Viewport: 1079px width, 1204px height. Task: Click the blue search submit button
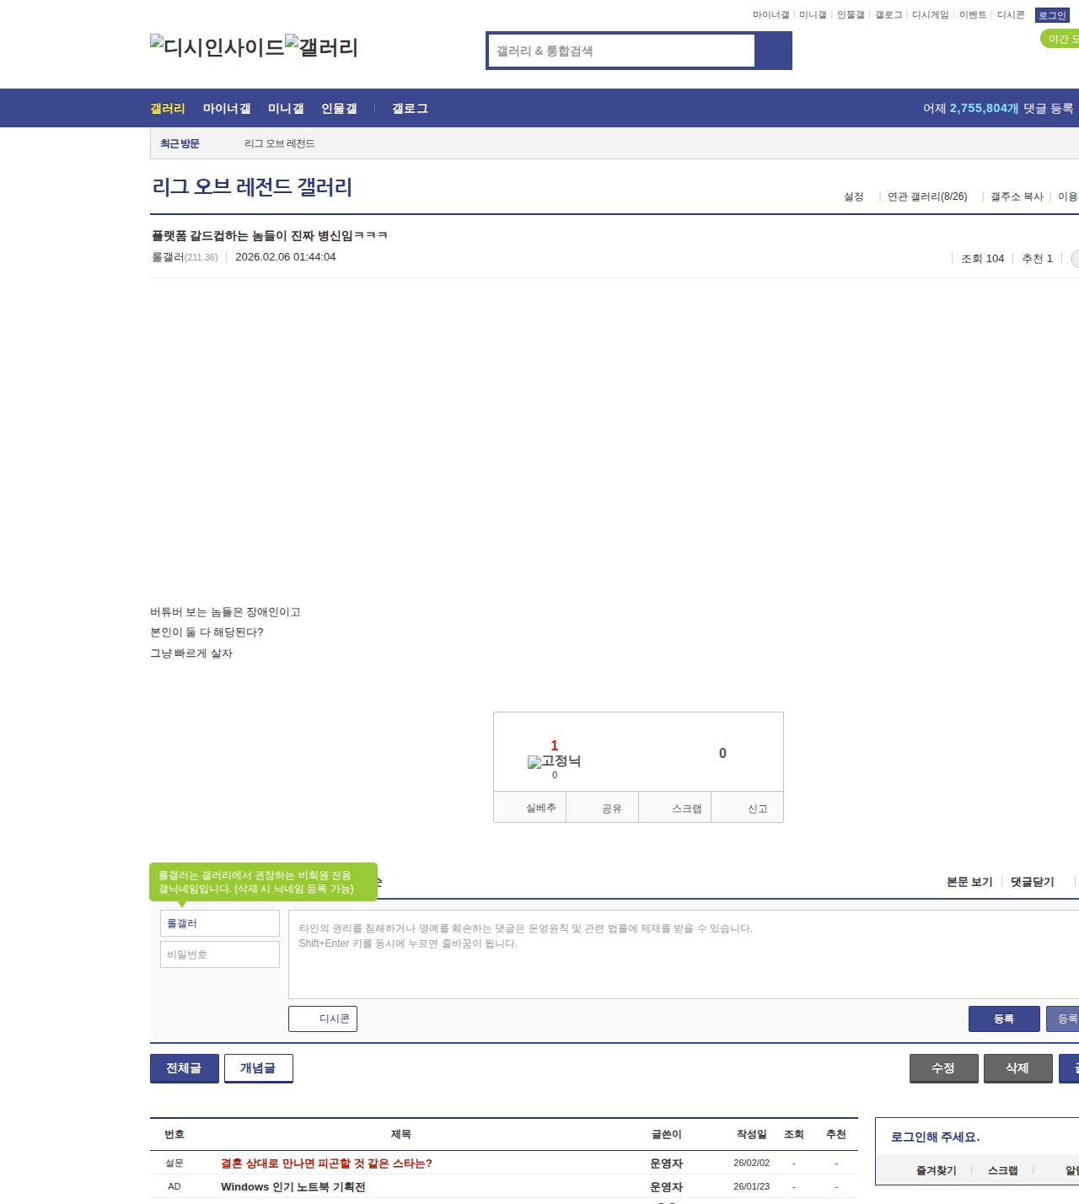click(x=773, y=51)
